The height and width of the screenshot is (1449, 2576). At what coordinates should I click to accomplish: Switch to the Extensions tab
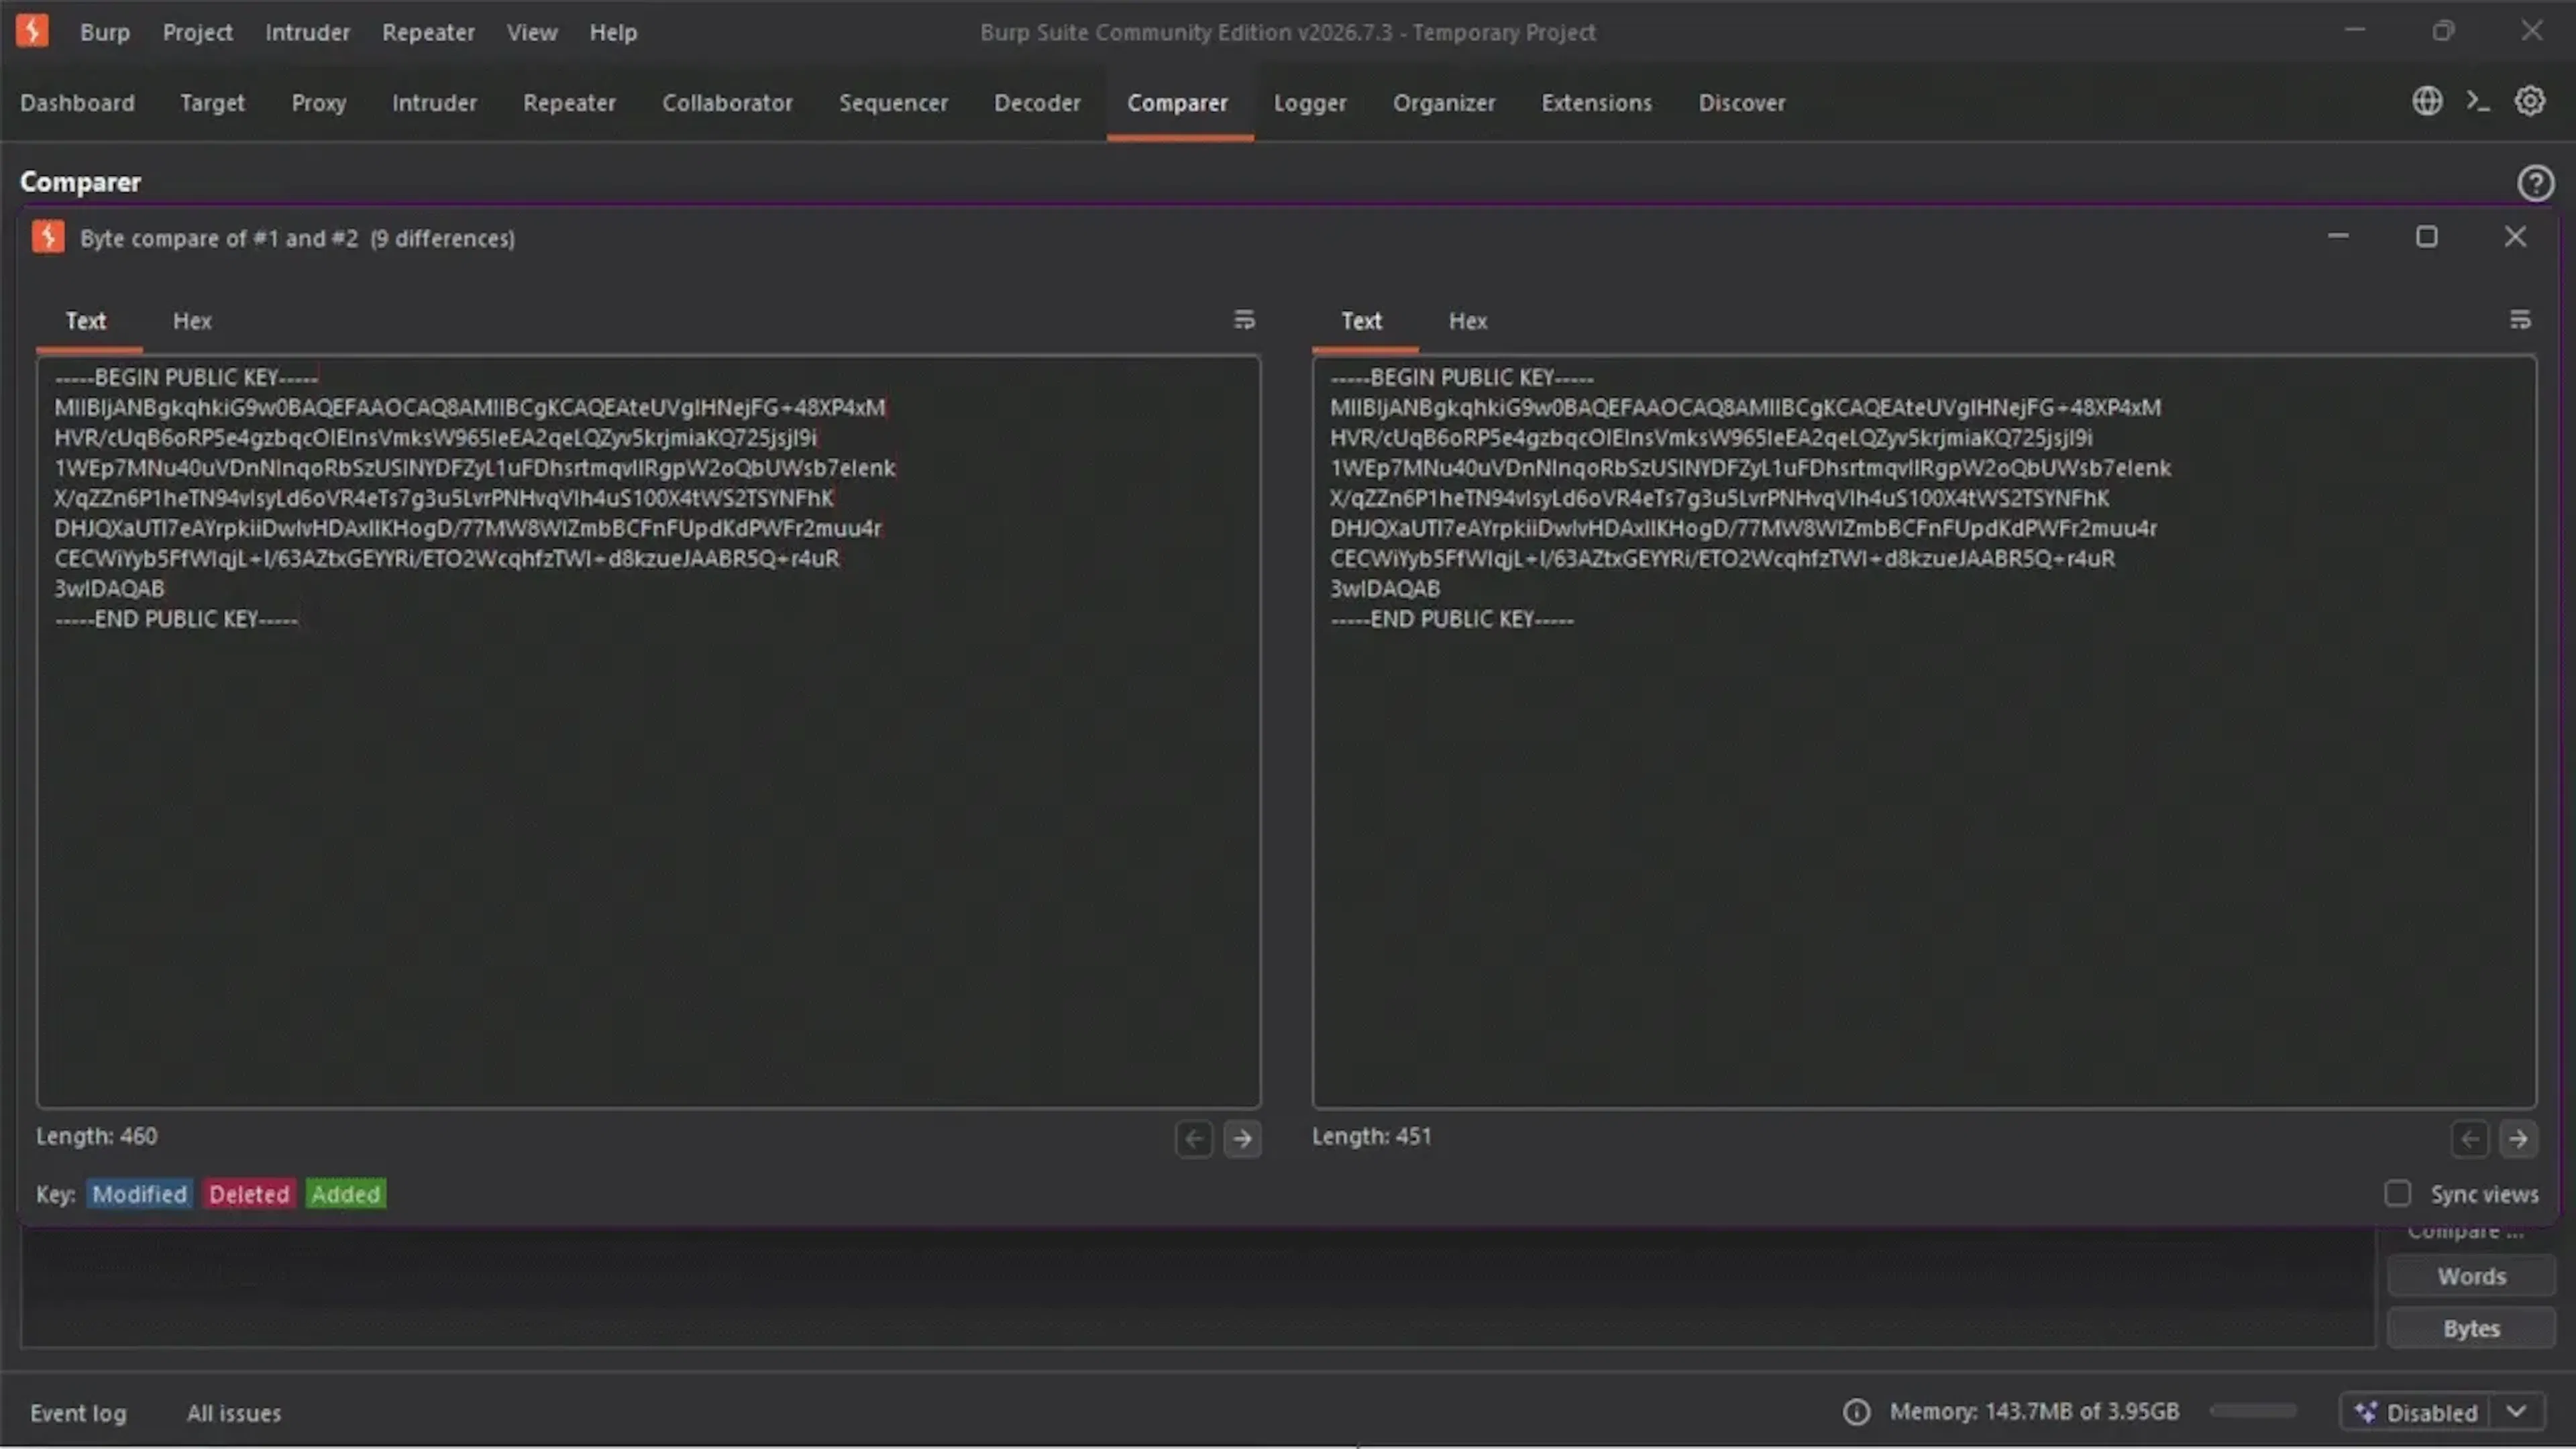pyautogui.click(x=1596, y=103)
